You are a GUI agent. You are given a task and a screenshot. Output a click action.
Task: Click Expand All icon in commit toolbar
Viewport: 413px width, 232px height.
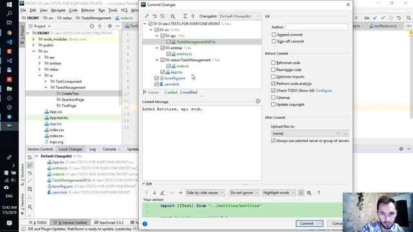185,16
